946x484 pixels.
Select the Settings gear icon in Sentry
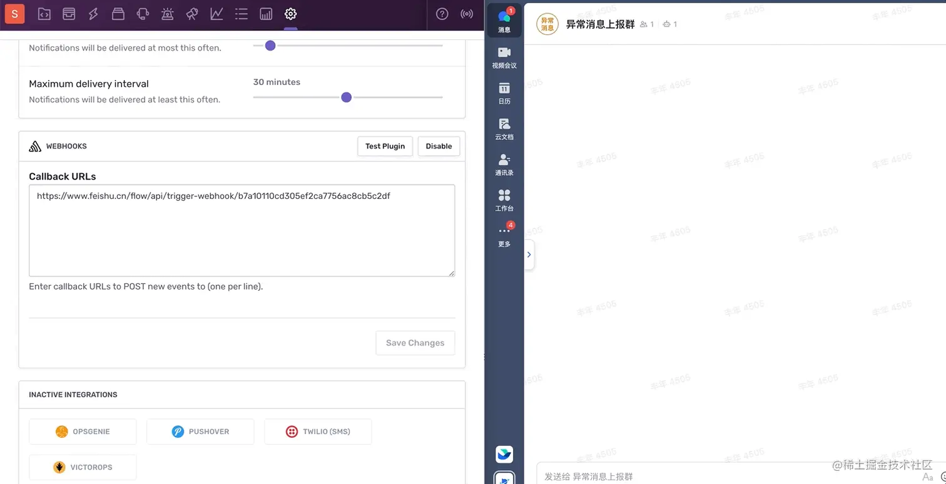[290, 14]
